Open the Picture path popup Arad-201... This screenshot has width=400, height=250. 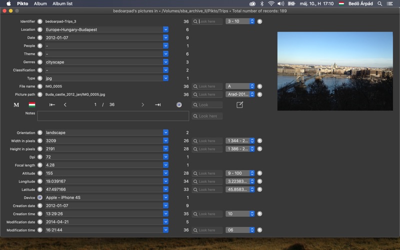pyautogui.click(x=240, y=94)
